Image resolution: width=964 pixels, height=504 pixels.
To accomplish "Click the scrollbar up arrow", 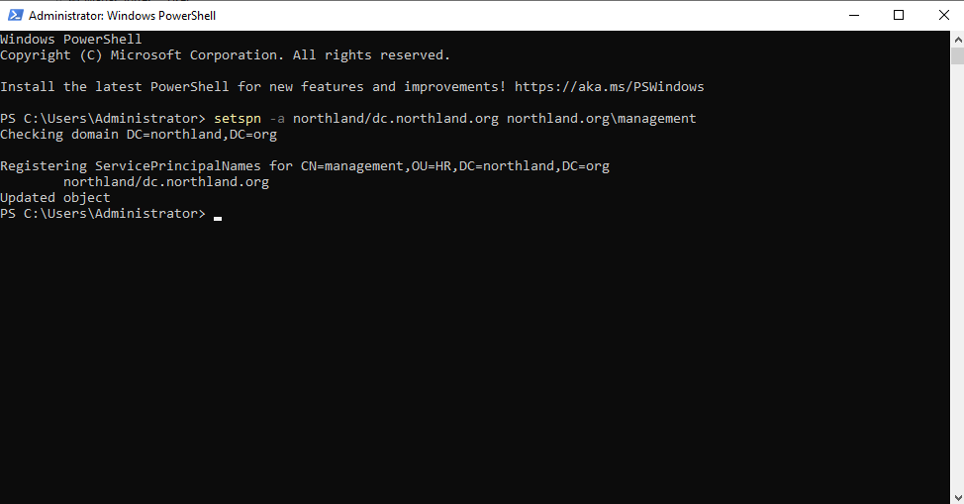I will click(x=956, y=40).
